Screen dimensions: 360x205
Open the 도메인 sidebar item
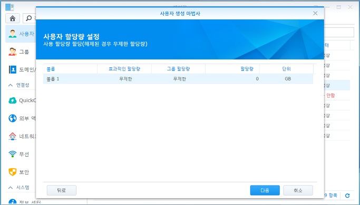pyautogui.click(x=21, y=69)
